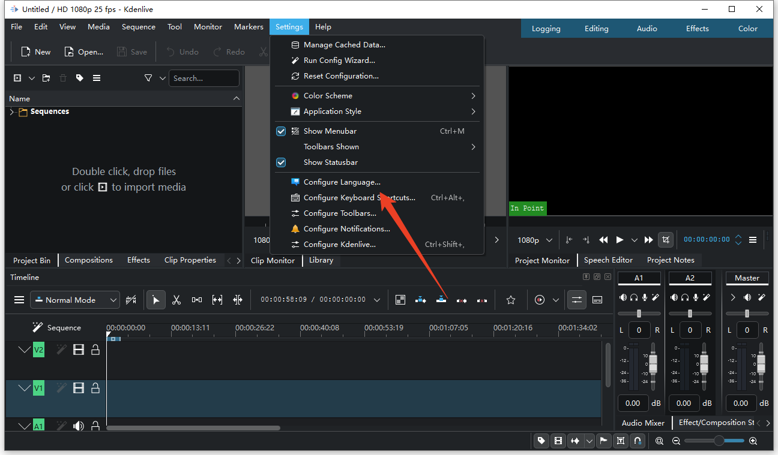
Task: Choose Configure Language from Settings menu
Action: (x=342, y=182)
